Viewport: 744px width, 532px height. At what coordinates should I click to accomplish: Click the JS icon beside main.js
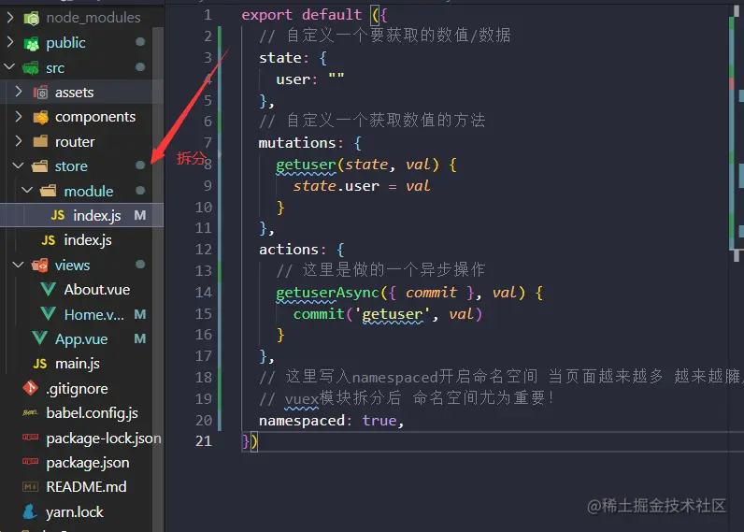pos(40,364)
